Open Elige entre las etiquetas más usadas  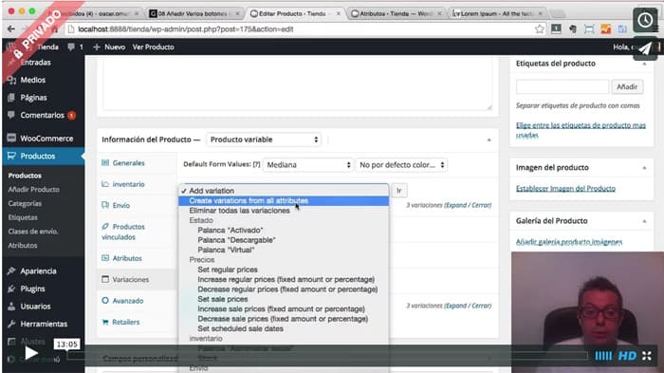click(x=581, y=130)
